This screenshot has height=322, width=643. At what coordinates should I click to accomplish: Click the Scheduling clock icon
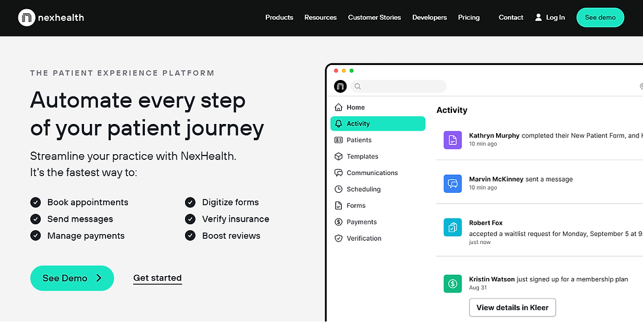pos(339,190)
